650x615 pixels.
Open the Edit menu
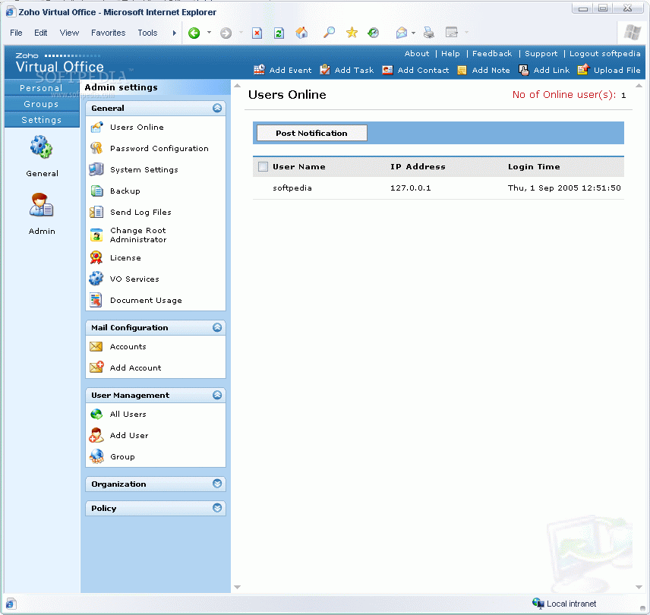[41, 33]
